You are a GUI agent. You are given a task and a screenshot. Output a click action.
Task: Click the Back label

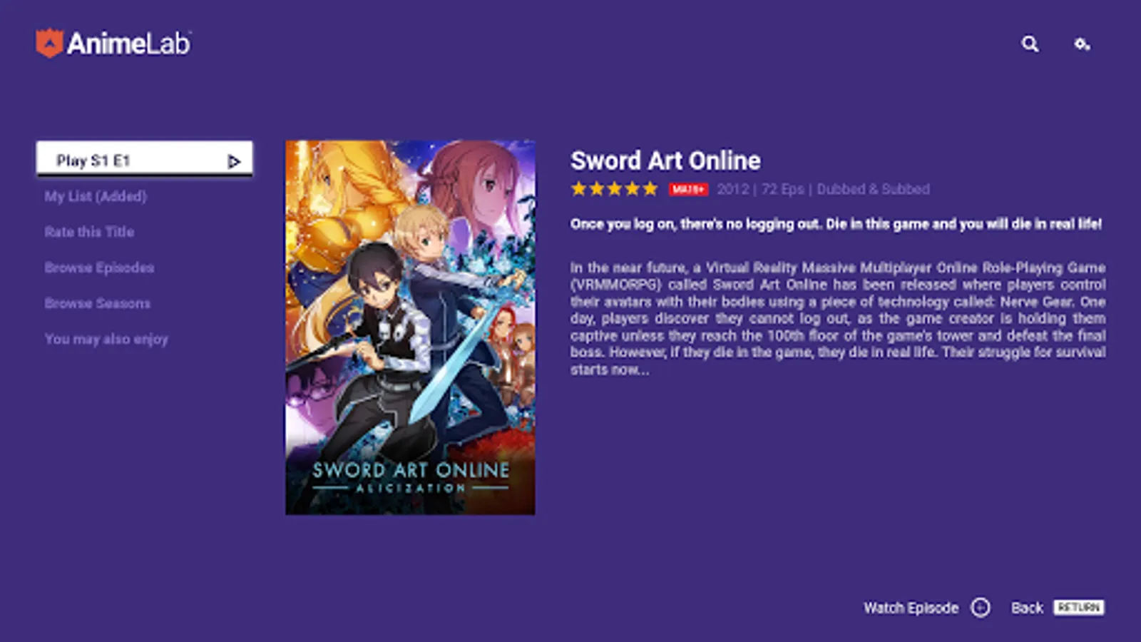[1027, 608]
